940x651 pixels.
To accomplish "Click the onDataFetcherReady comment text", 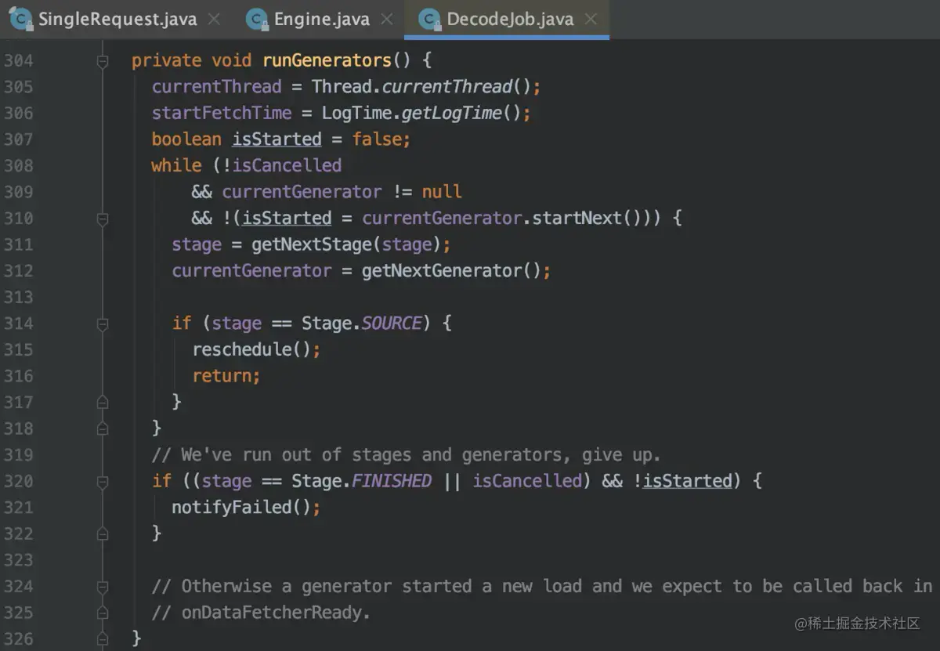I will [261, 613].
